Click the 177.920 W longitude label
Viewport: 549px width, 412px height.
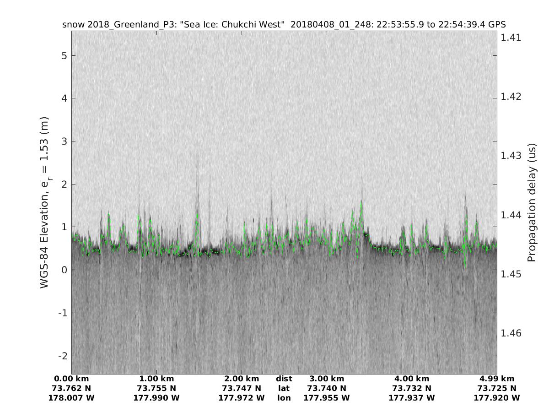[497, 398]
